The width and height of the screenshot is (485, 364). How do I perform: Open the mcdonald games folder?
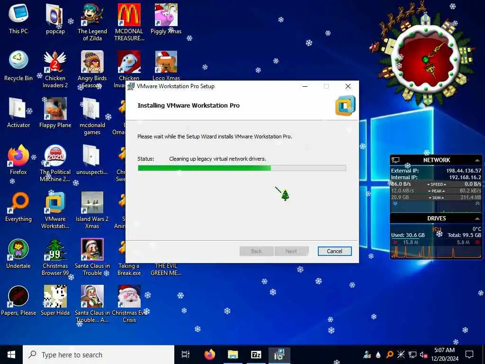92,116
